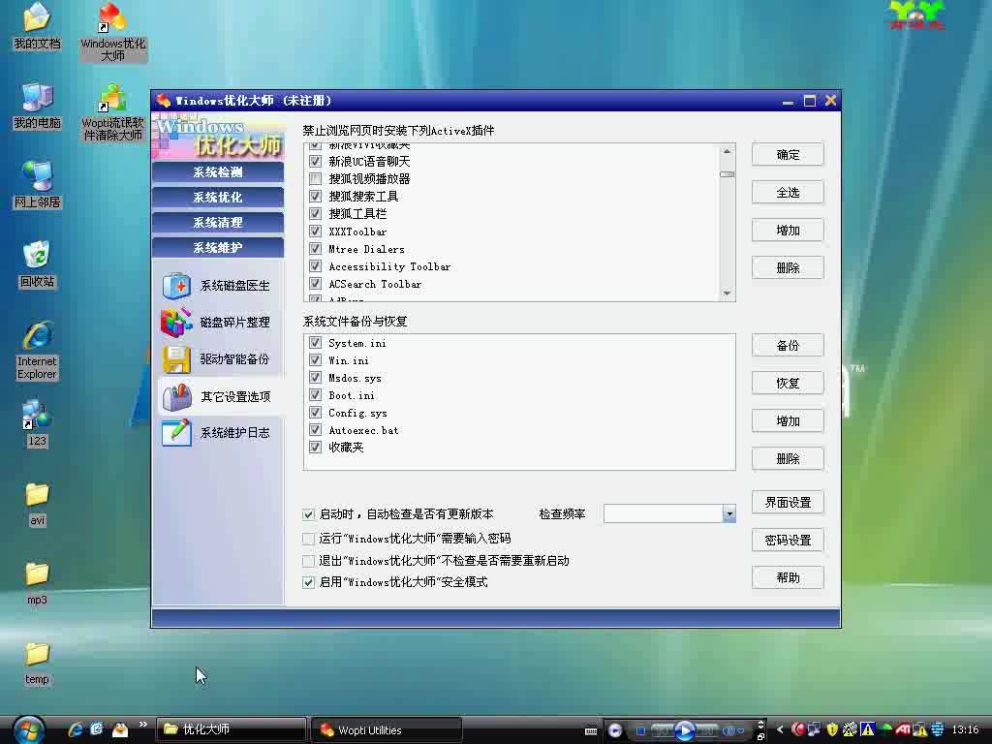This screenshot has width=992, height=744.
Task: Click the 备份 button
Action: click(788, 346)
